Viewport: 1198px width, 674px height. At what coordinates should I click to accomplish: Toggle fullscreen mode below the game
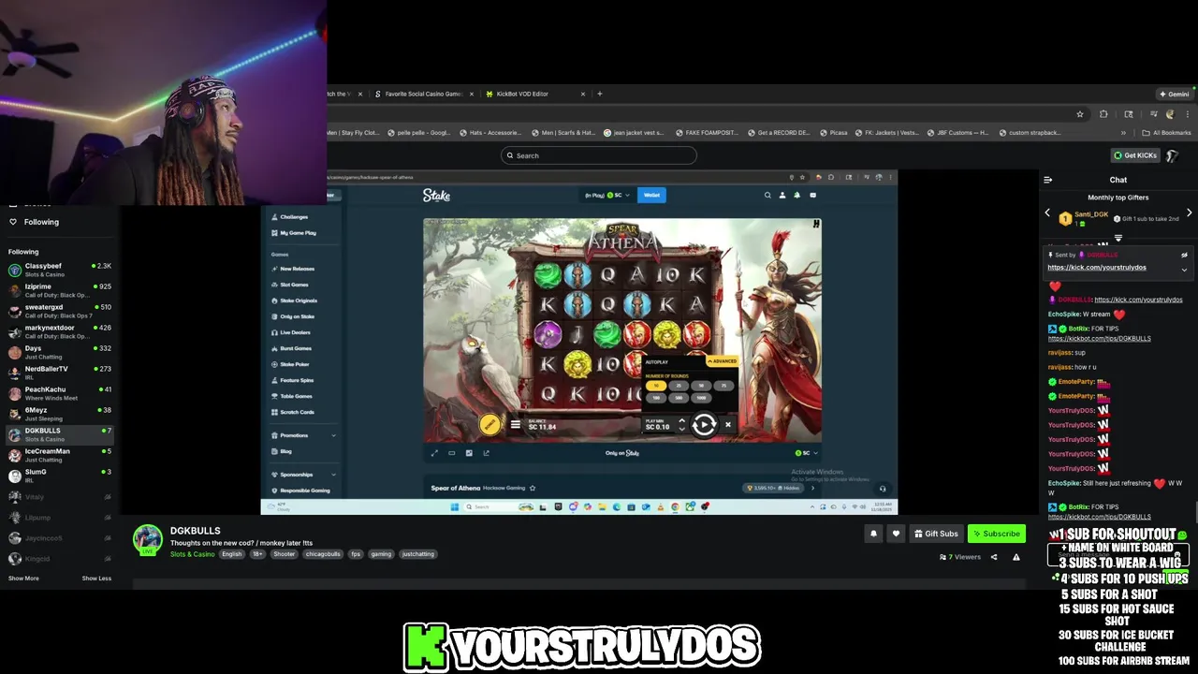click(434, 453)
